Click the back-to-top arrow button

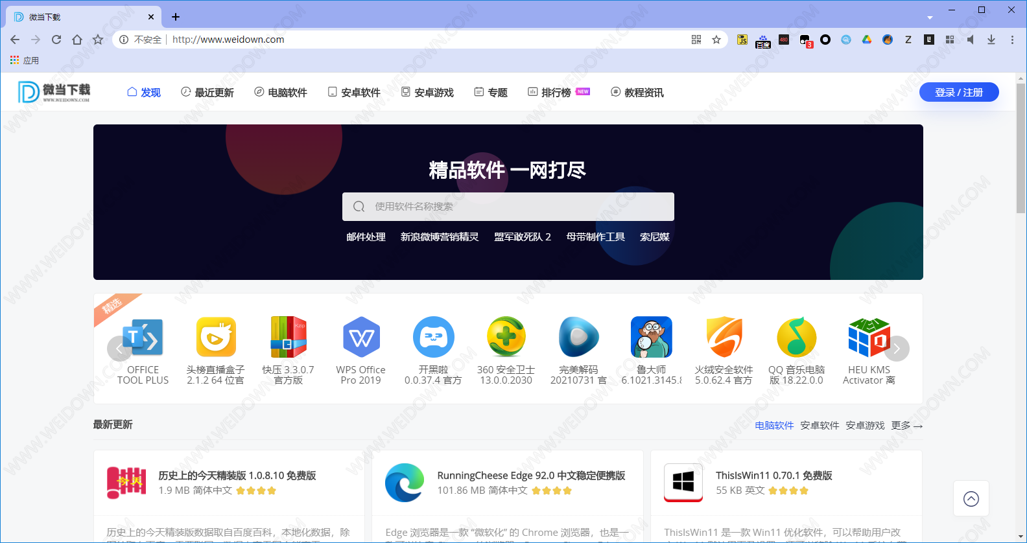point(971,498)
